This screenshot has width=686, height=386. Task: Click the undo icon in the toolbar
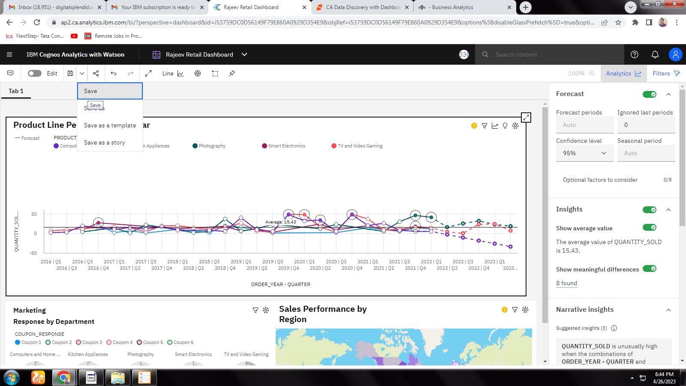[x=114, y=73]
